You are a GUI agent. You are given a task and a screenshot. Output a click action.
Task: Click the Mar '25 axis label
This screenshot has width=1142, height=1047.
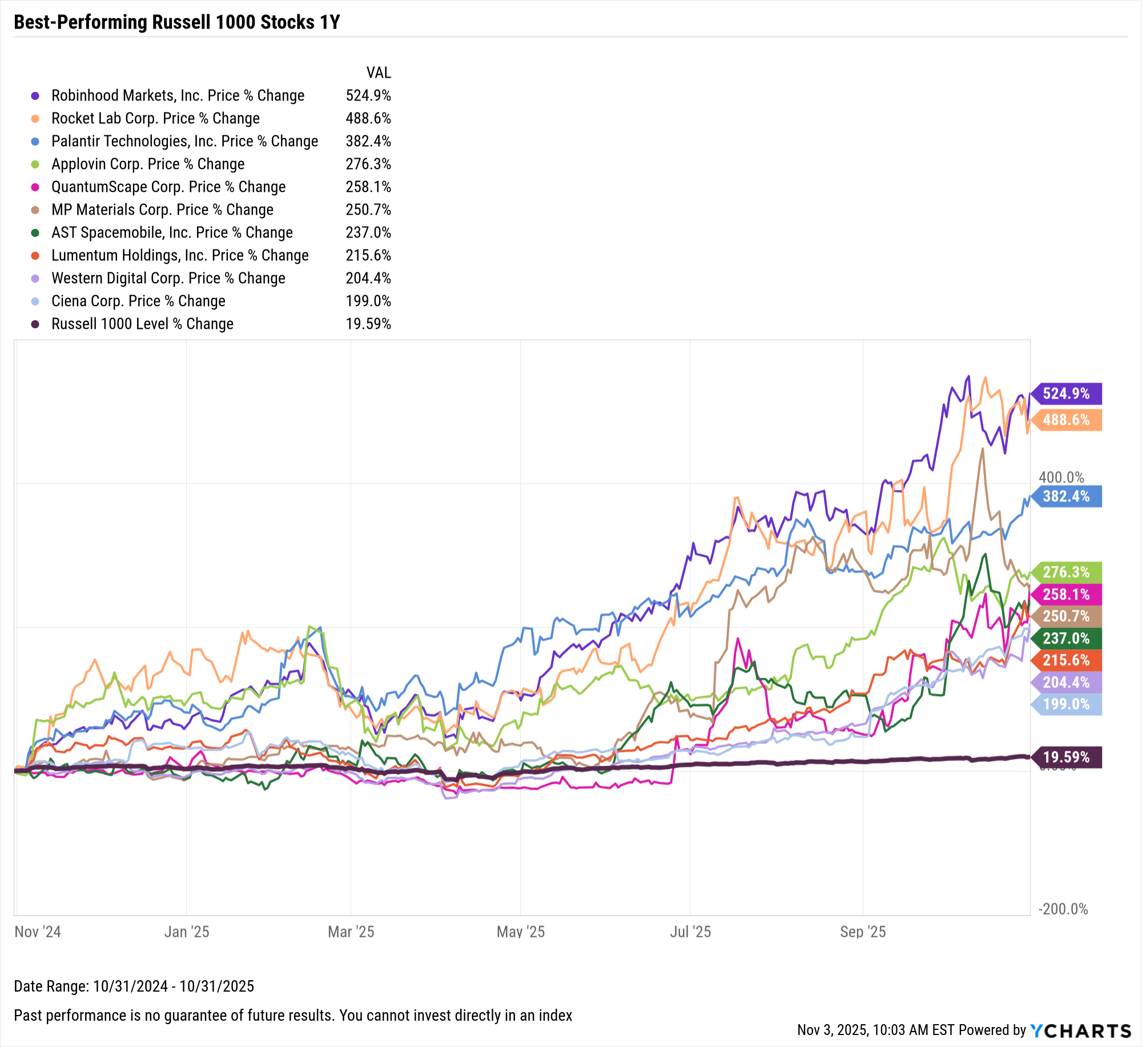pyautogui.click(x=351, y=932)
